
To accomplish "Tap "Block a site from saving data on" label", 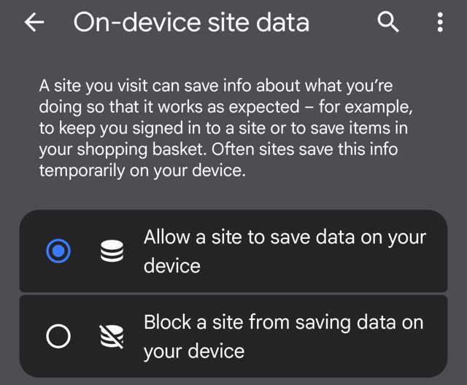I will (284, 322).
